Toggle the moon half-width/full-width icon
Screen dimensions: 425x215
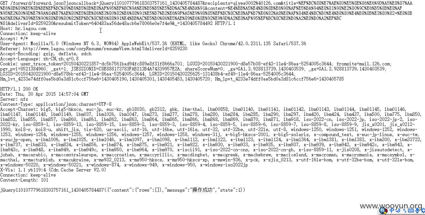(398, 210)
